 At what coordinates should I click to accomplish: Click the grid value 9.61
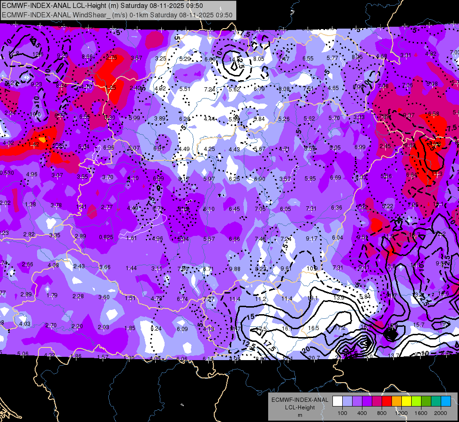[286, 269]
